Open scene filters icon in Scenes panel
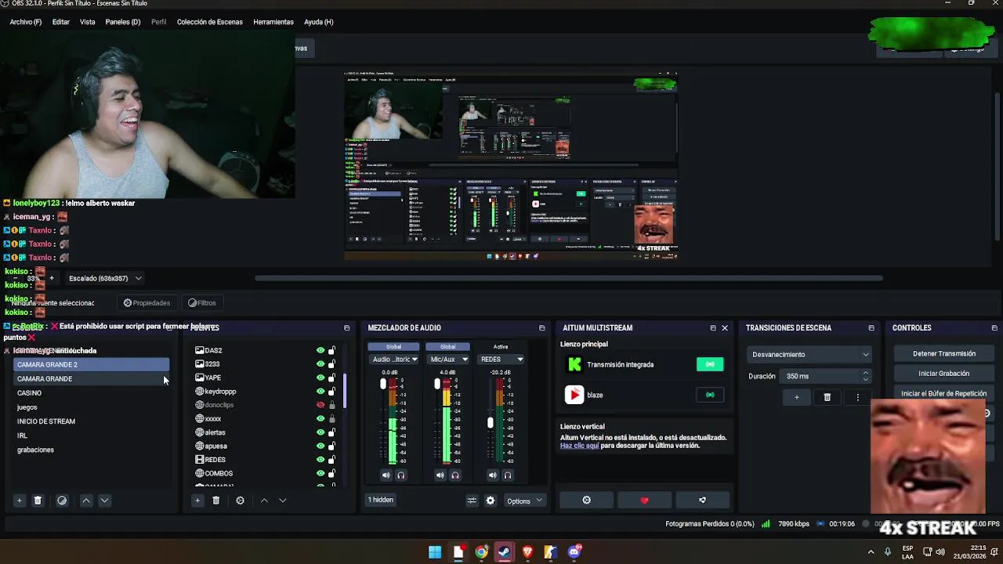This screenshot has height=564, width=1003. click(62, 501)
